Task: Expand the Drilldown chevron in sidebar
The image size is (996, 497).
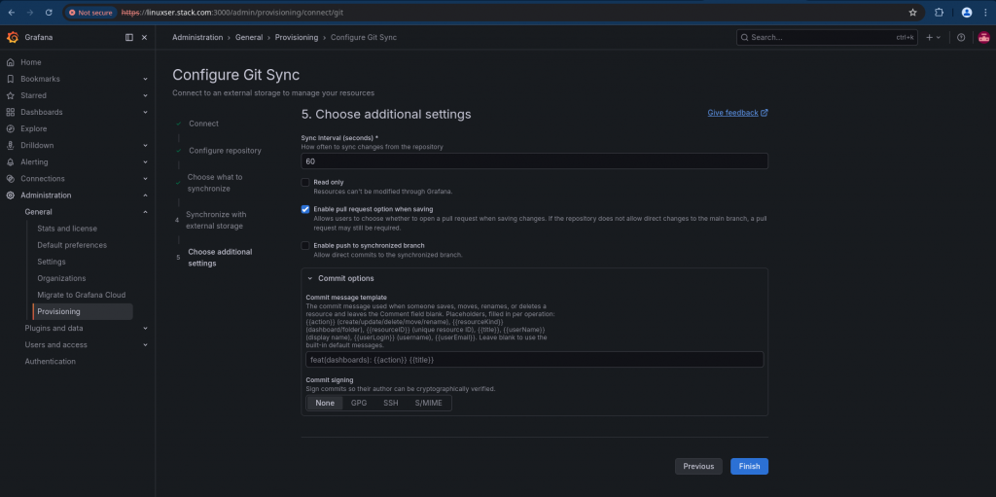Action: coord(145,146)
